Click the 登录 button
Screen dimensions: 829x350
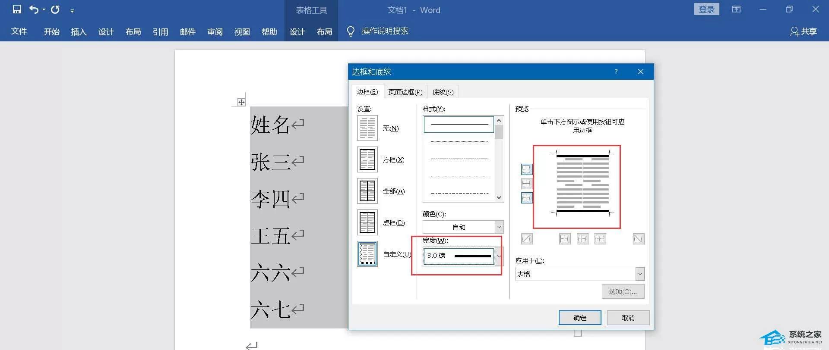706,9
